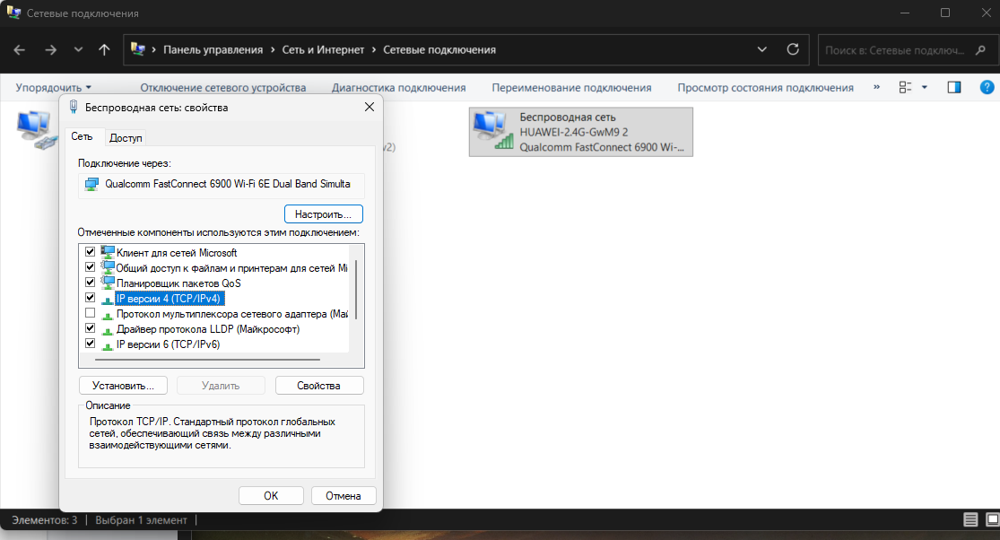The image size is (1000, 540).
Task: Select the LLDP driver row protocol icon
Action: click(x=107, y=329)
